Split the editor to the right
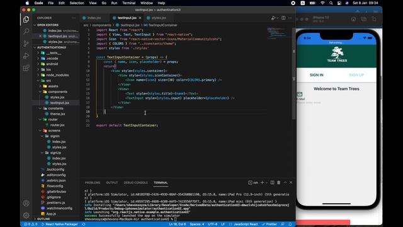The image size is (403, 227). [x=283, y=18]
